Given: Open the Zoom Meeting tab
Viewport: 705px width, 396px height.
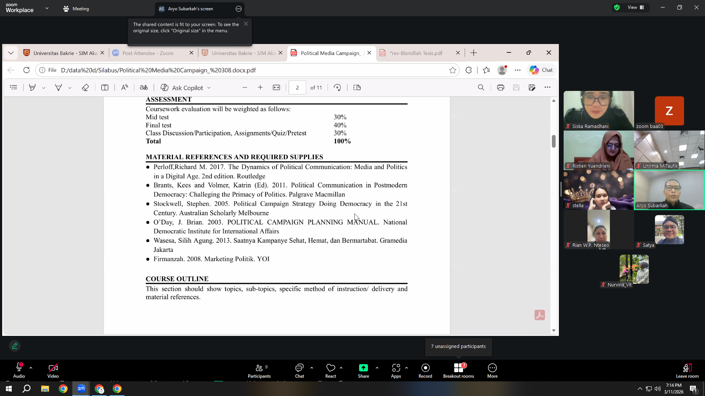Looking at the screenshot, I should 76,8.
